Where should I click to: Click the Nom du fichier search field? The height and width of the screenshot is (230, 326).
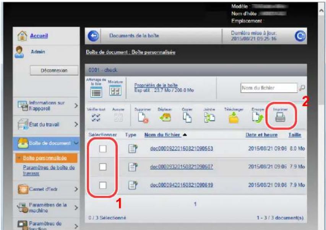tap(269, 88)
